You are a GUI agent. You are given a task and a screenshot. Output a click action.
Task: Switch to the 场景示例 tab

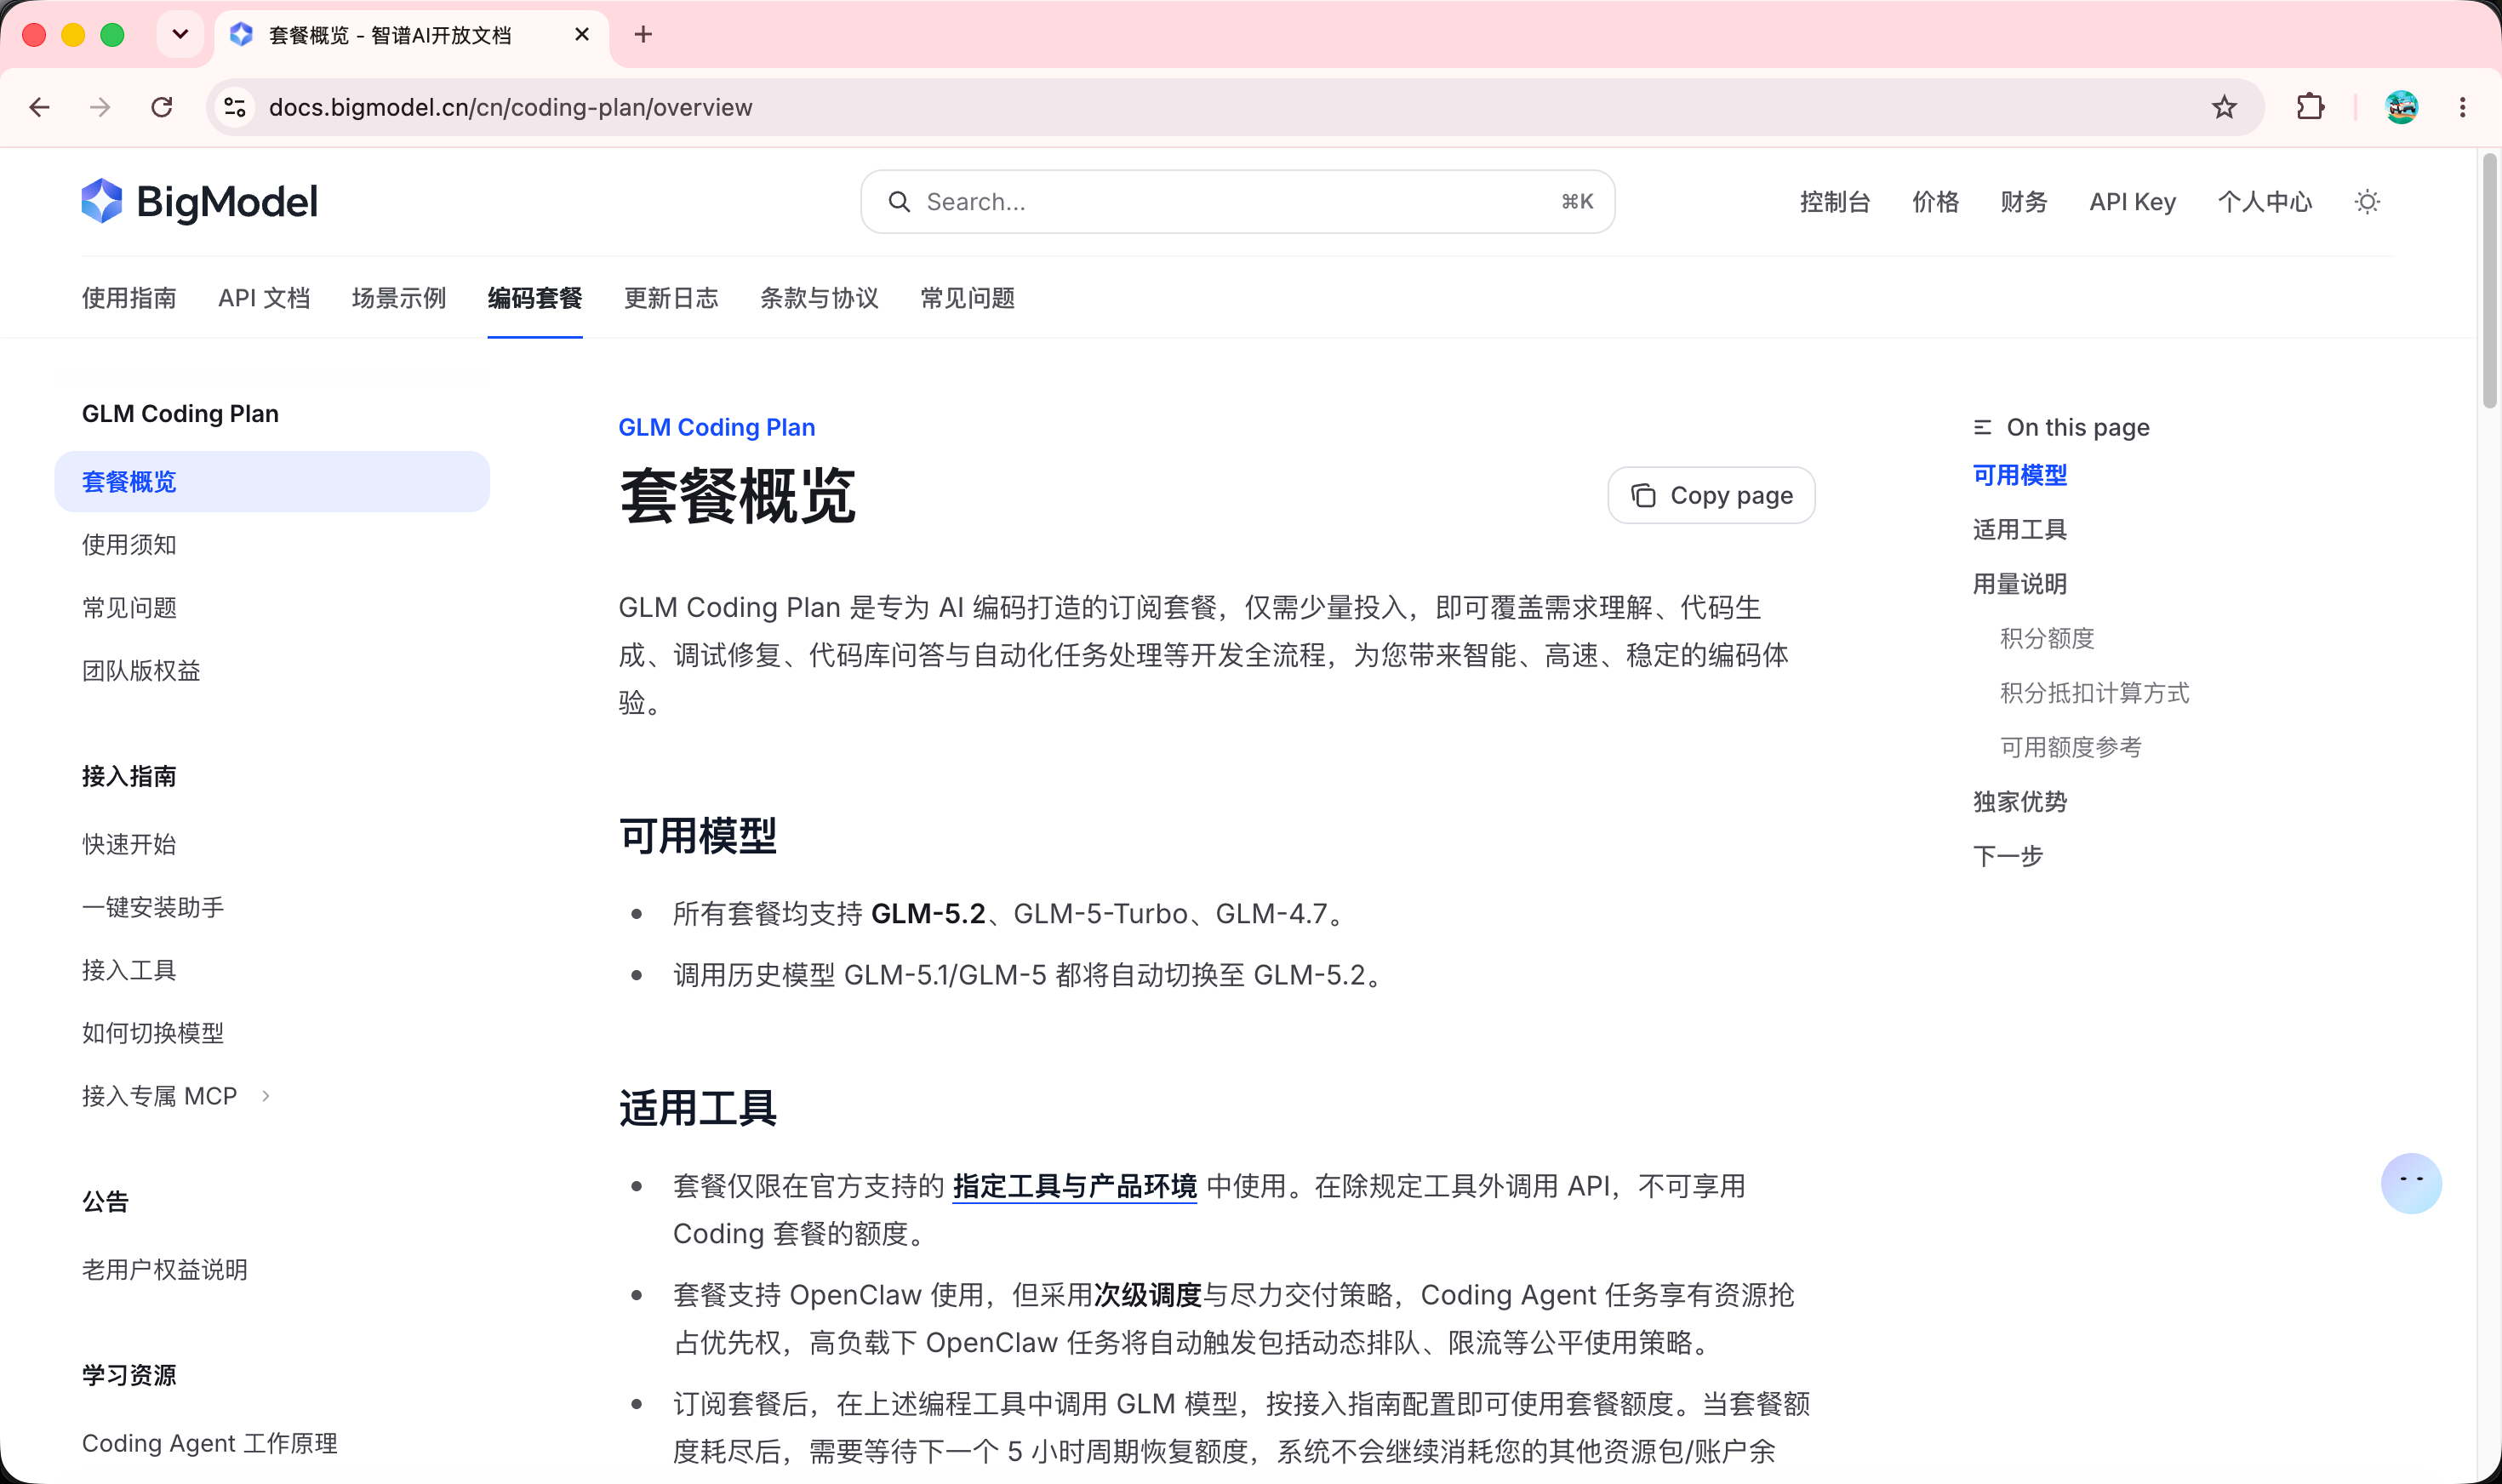pyautogui.click(x=399, y=298)
